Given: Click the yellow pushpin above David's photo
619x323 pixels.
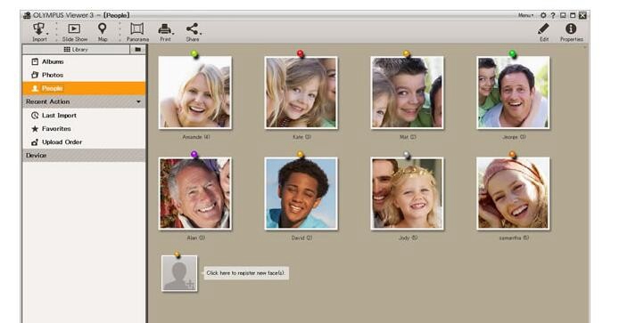Looking at the screenshot, I should (301, 155).
